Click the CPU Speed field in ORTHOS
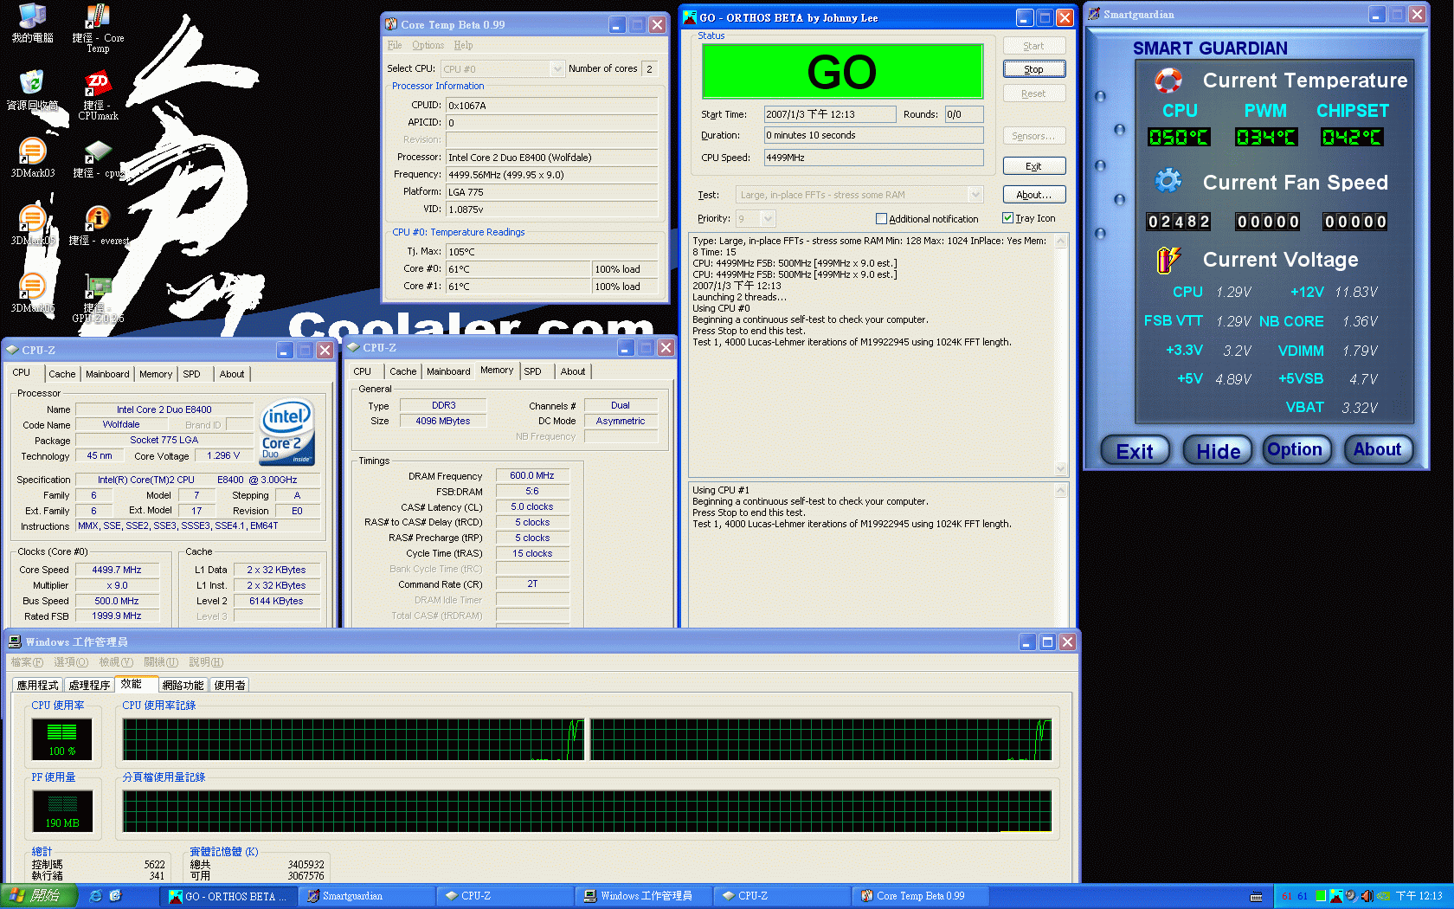The image size is (1454, 909). point(873,158)
